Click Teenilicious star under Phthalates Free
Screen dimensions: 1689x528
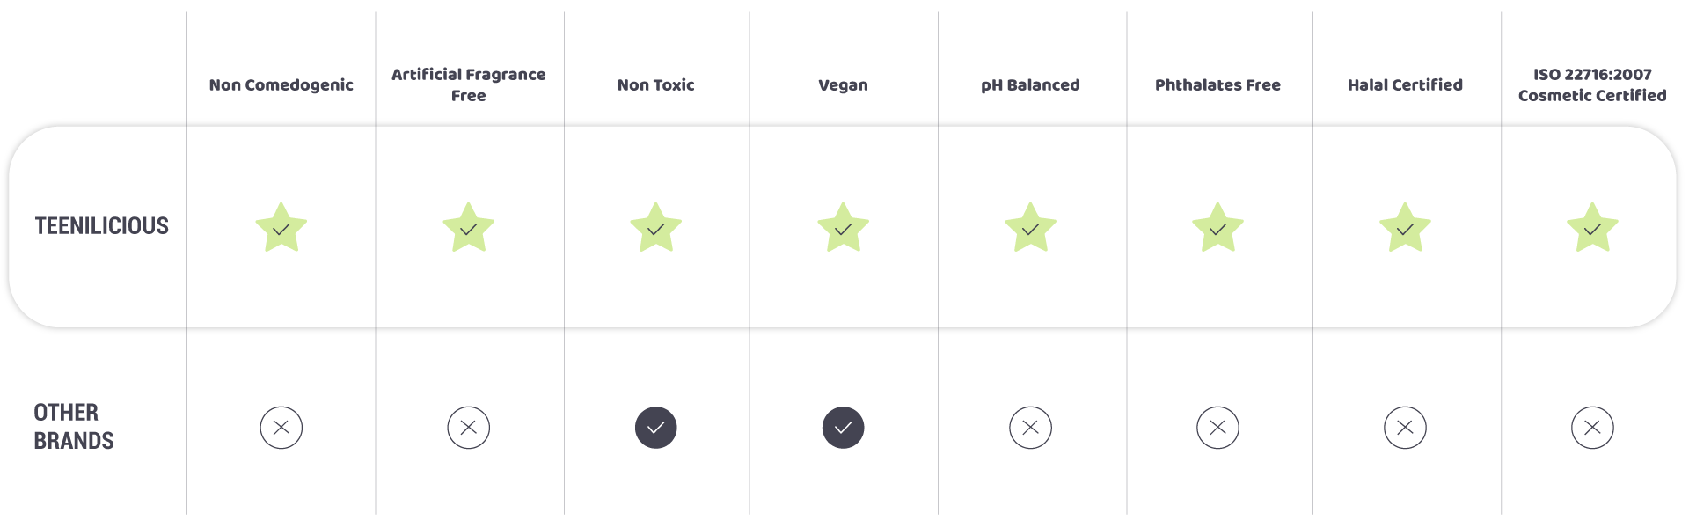1218,228
